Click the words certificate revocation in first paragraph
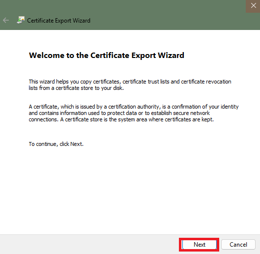 point(206,82)
